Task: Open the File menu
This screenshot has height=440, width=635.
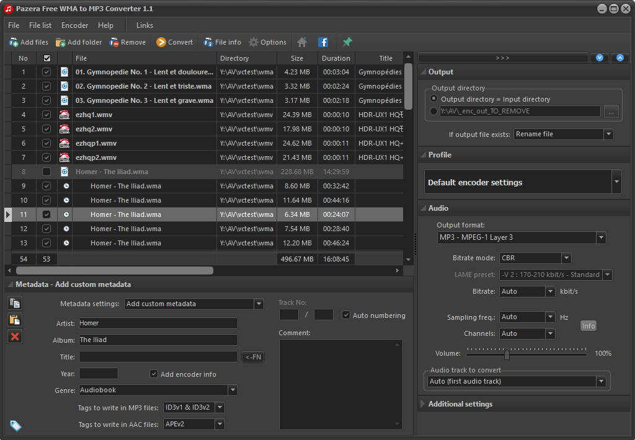Action: [x=14, y=25]
